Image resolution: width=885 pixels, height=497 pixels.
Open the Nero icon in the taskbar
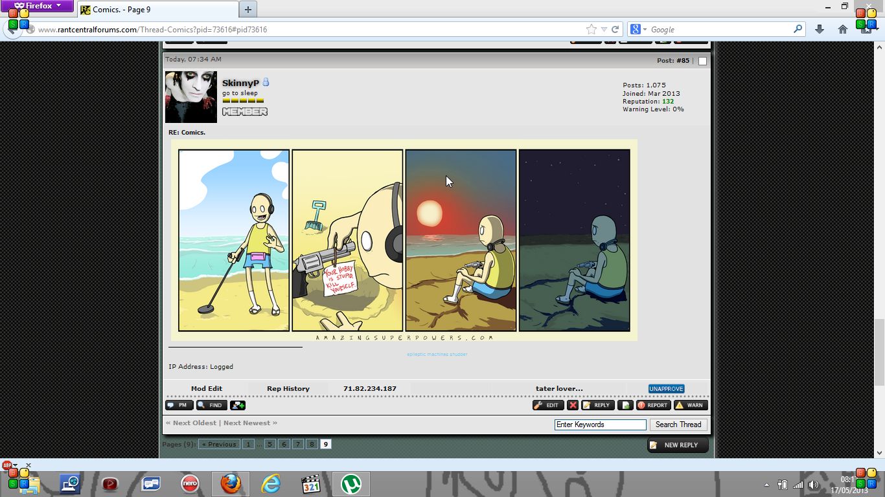190,484
